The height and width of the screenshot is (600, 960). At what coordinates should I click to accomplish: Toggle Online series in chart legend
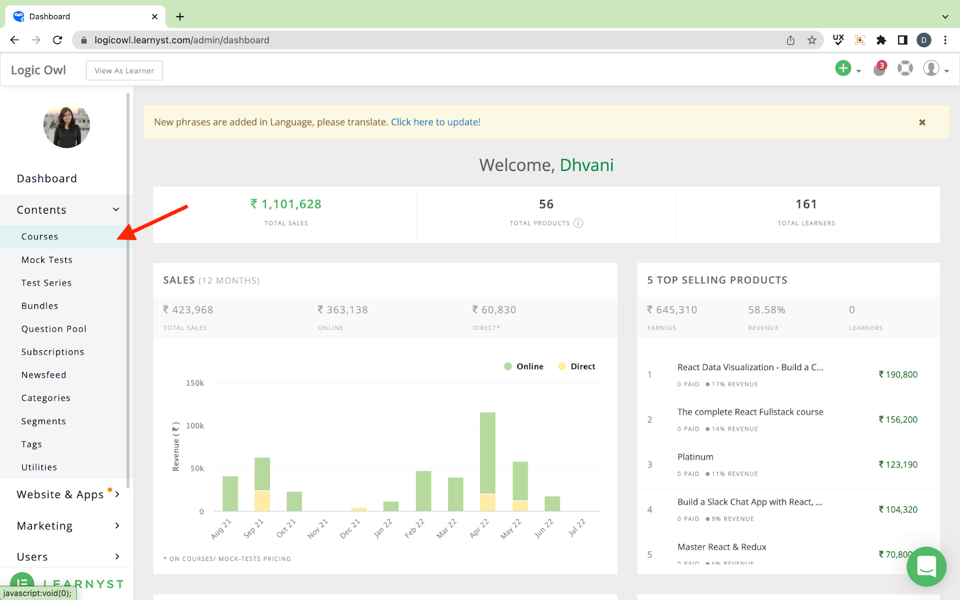click(x=524, y=367)
